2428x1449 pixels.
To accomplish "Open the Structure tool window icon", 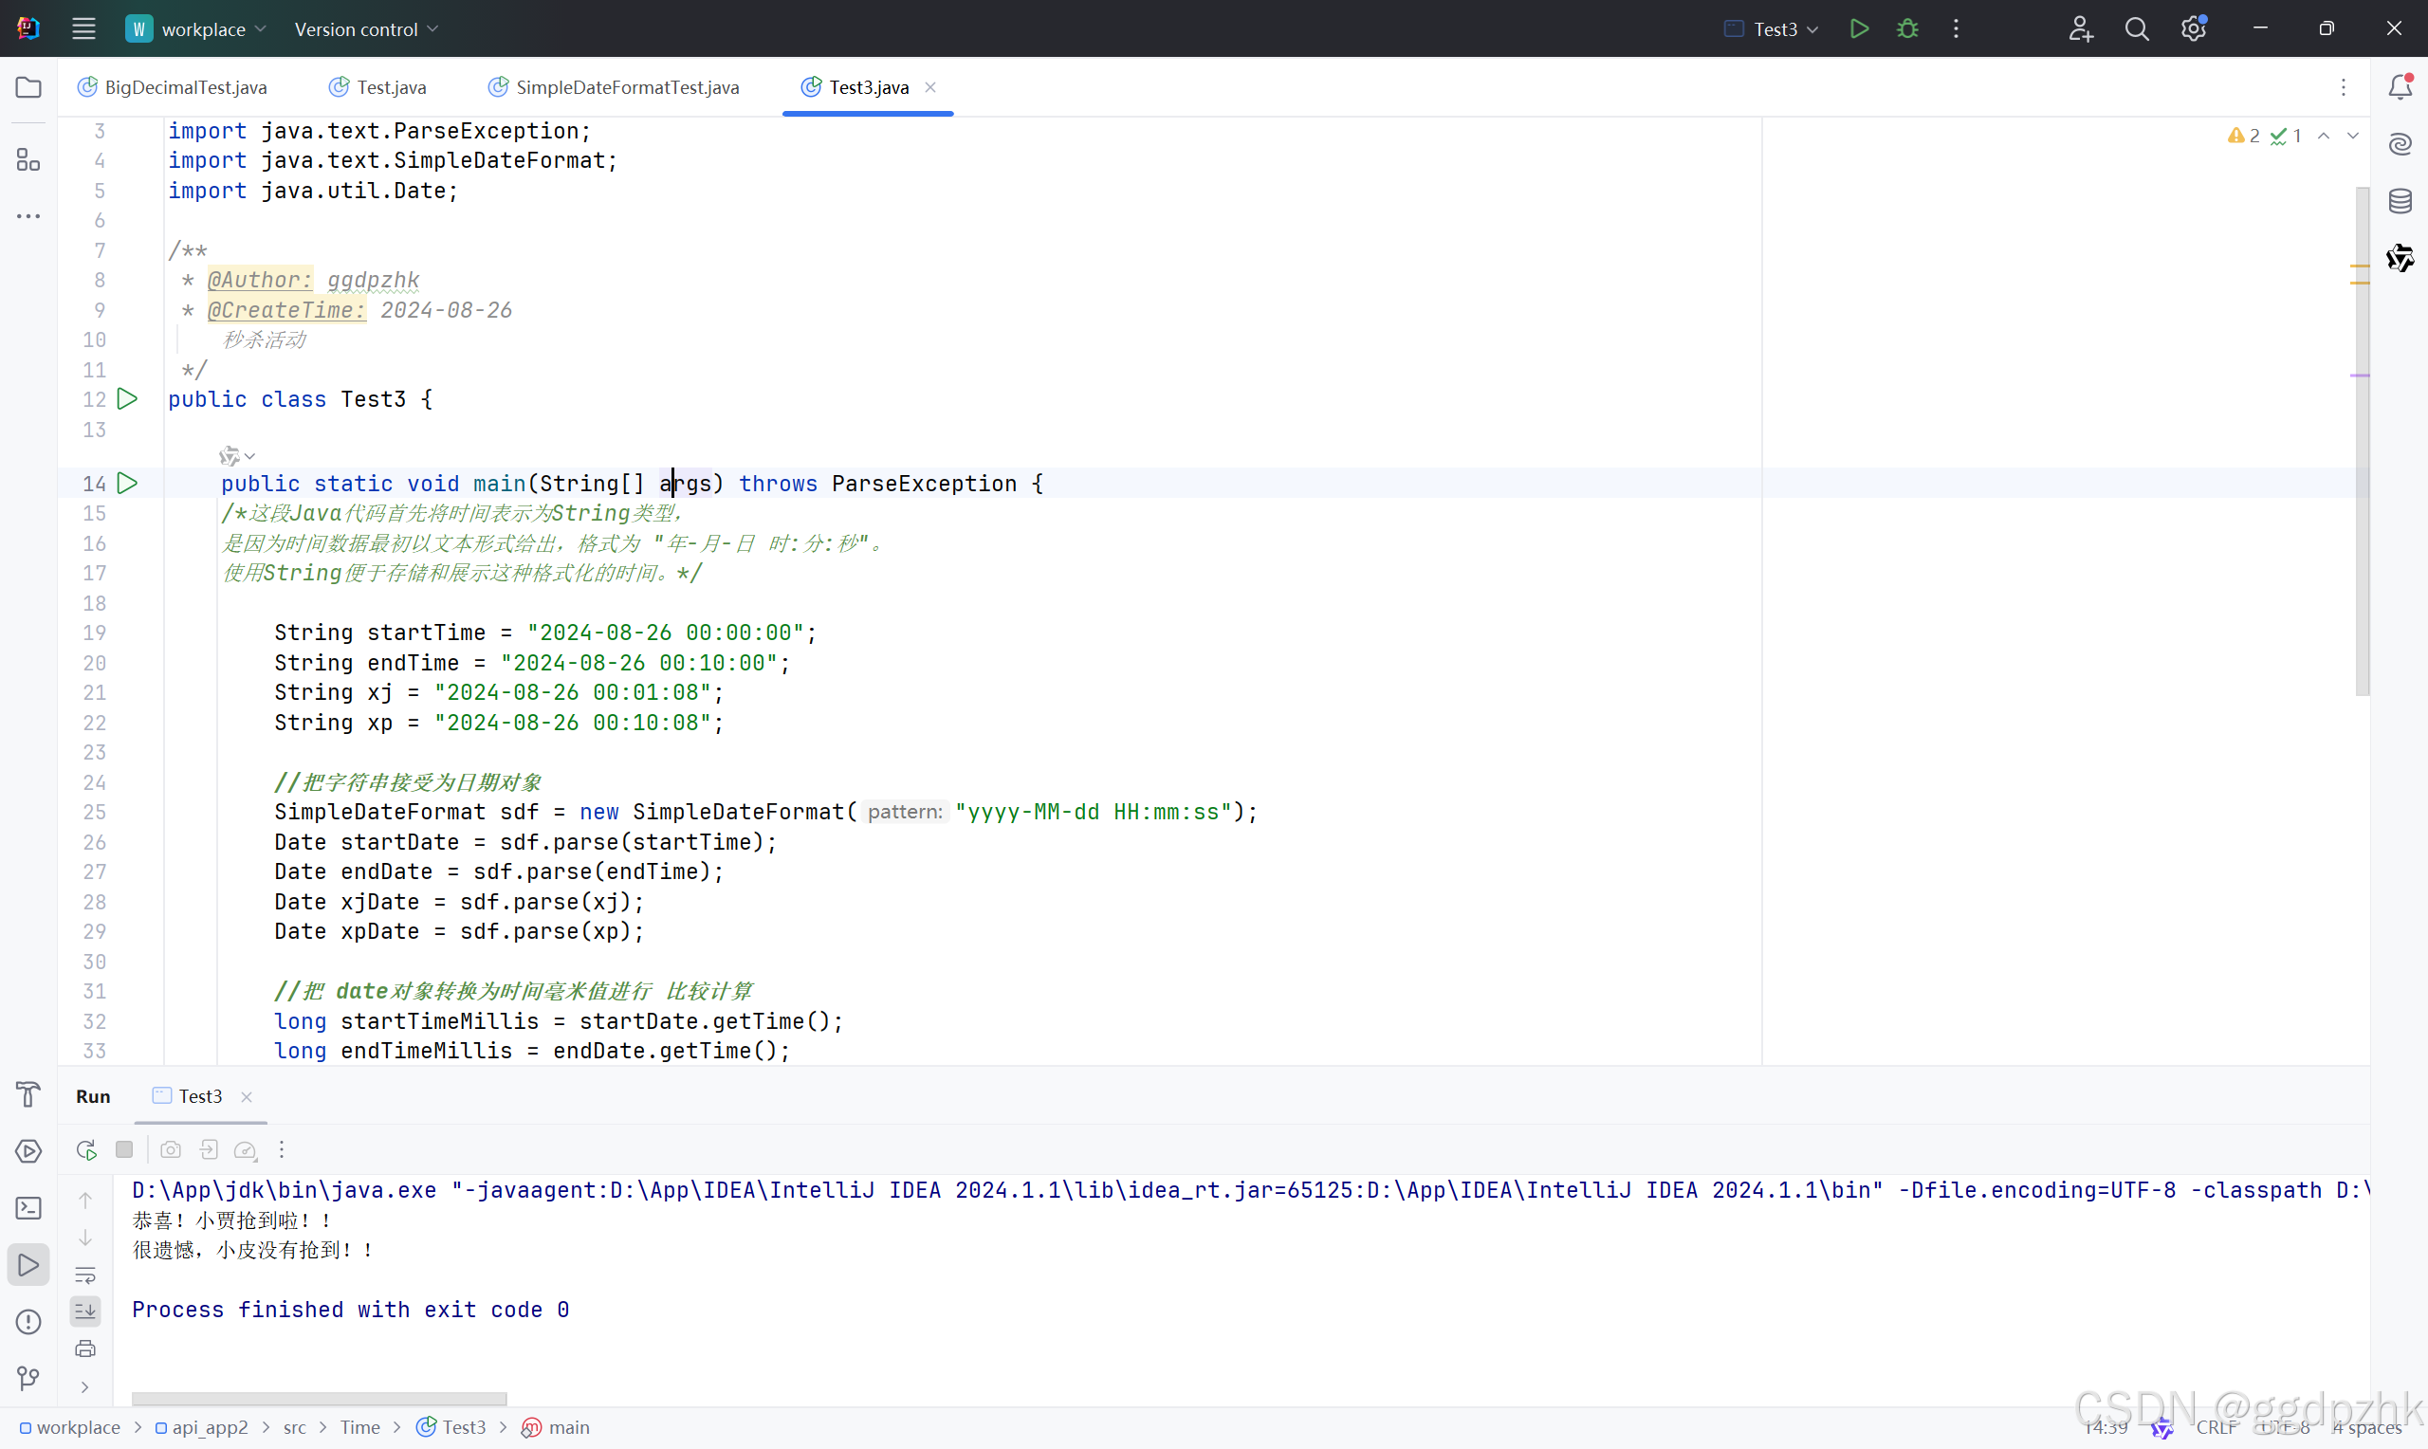I will 28,160.
